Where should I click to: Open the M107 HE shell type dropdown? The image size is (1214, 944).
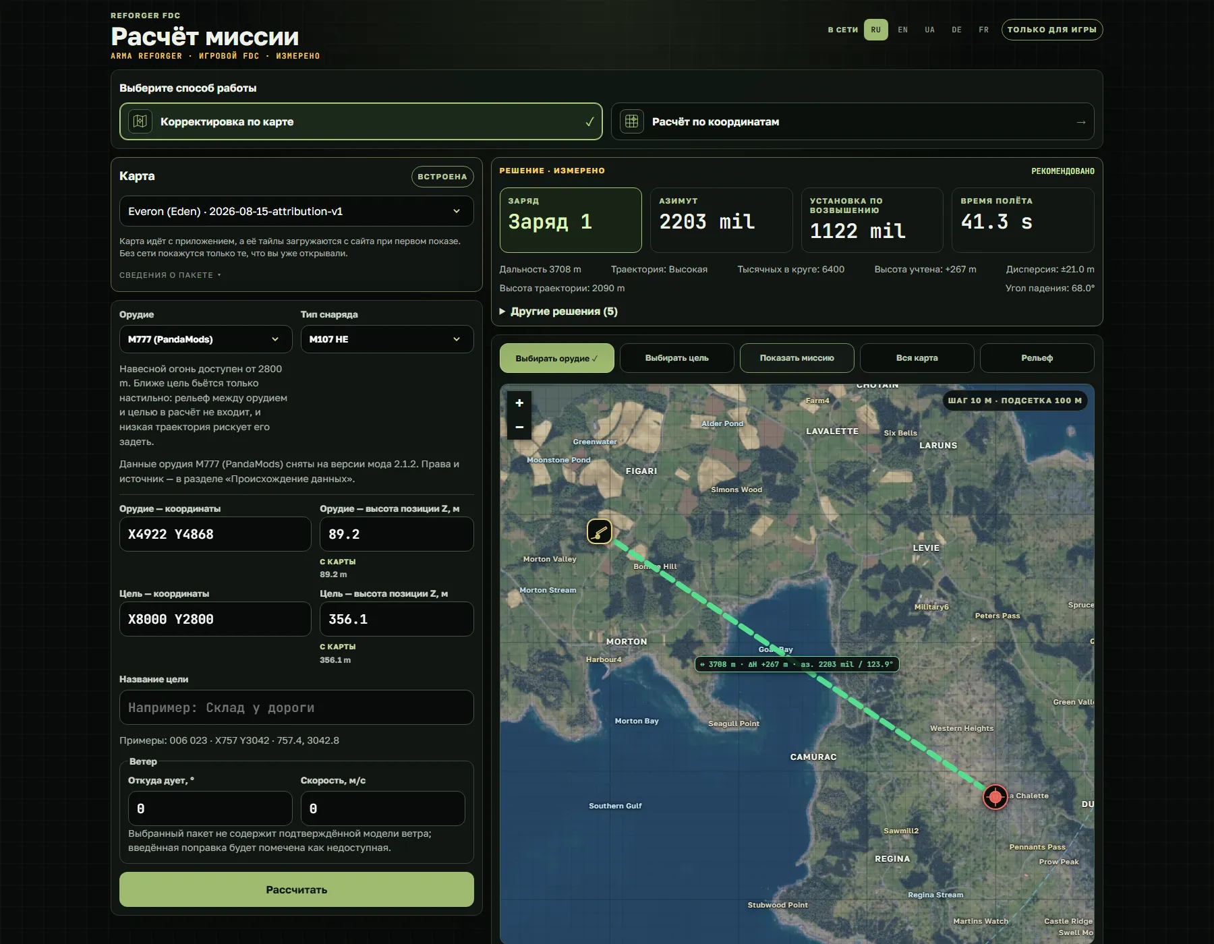point(387,339)
